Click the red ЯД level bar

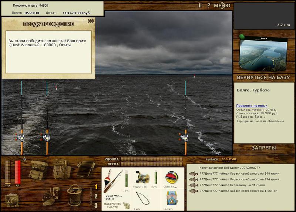coord(17,172)
